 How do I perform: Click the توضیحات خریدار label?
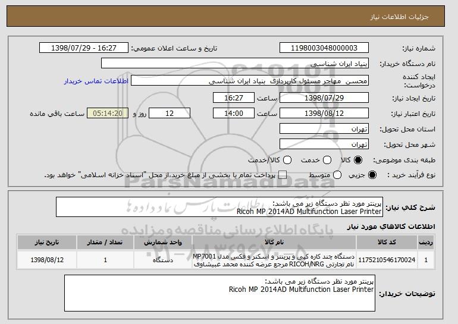click(407, 294)
